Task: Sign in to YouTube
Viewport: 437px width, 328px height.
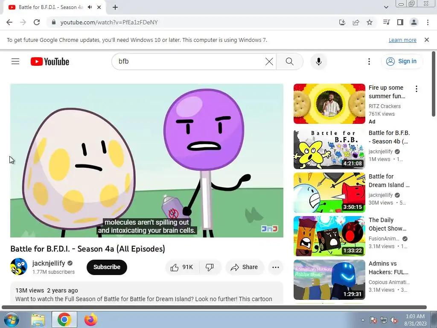Action: (x=402, y=61)
